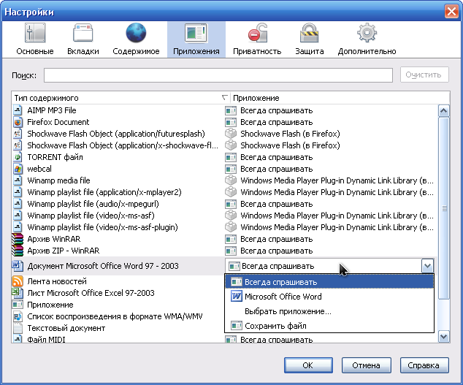This screenshot has width=463, height=385.
Task: Open the Дополнительно gear icon
Action: (x=367, y=32)
